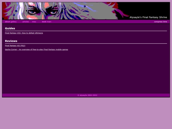Click the compress time link
The height and width of the screenshot is (129, 172).
161,22
